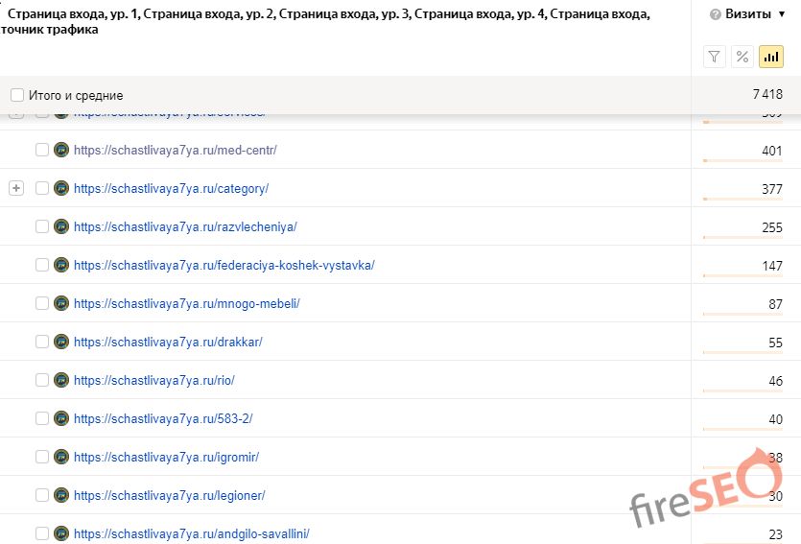The height and width of the screenshot is (544, 801).
Task: Select the checkbox for mnogo-mebeli row
Action: (x=42, y=303)
